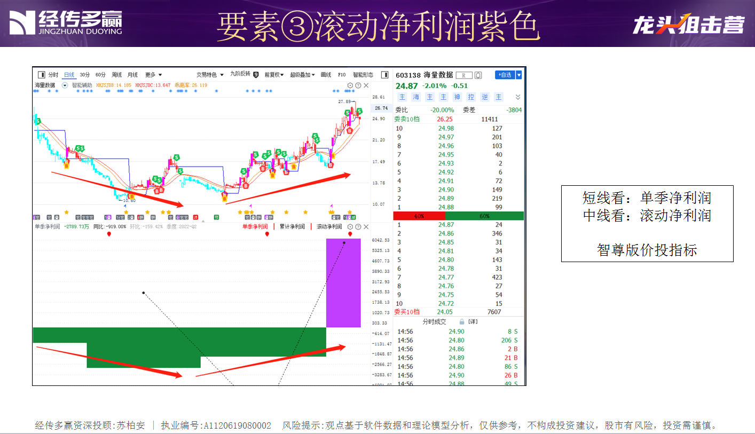The image size is (755, 434).
Task: Expand the 更多 timeframe dropdown
Action: point(154,75)
